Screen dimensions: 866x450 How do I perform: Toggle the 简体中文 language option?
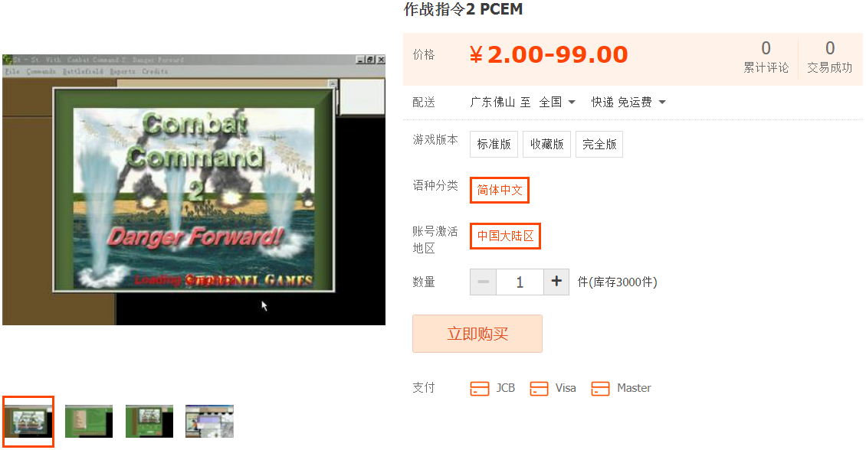tap(499, 191)
